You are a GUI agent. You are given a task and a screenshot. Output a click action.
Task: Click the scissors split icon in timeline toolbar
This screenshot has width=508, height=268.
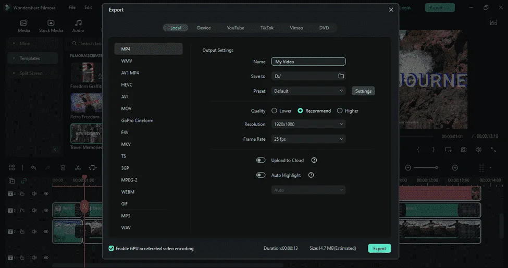click(x=78, y=167)
